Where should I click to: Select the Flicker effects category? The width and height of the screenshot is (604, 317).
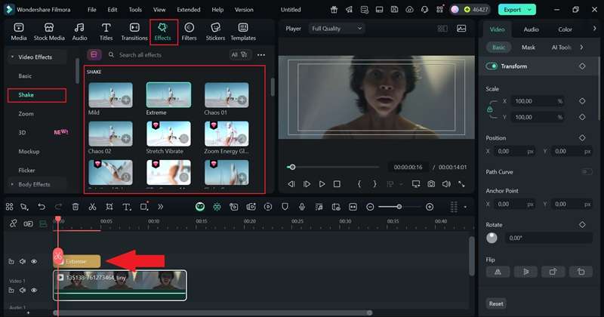pyautogui.click(x=26, y=171)
